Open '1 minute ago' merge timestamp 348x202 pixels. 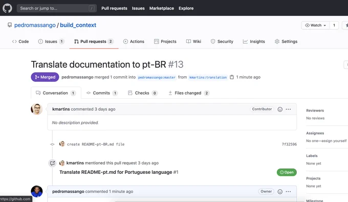click(248, 77)
